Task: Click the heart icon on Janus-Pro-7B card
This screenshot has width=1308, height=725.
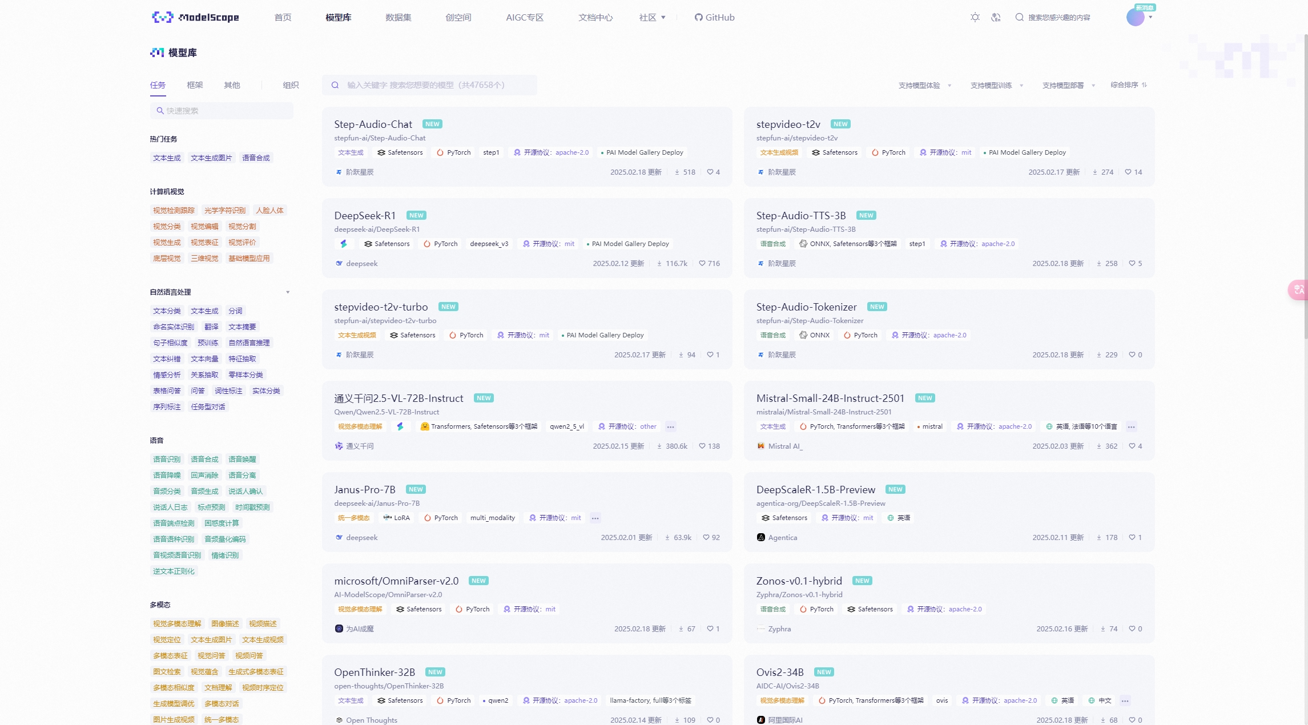Action: 706,537
